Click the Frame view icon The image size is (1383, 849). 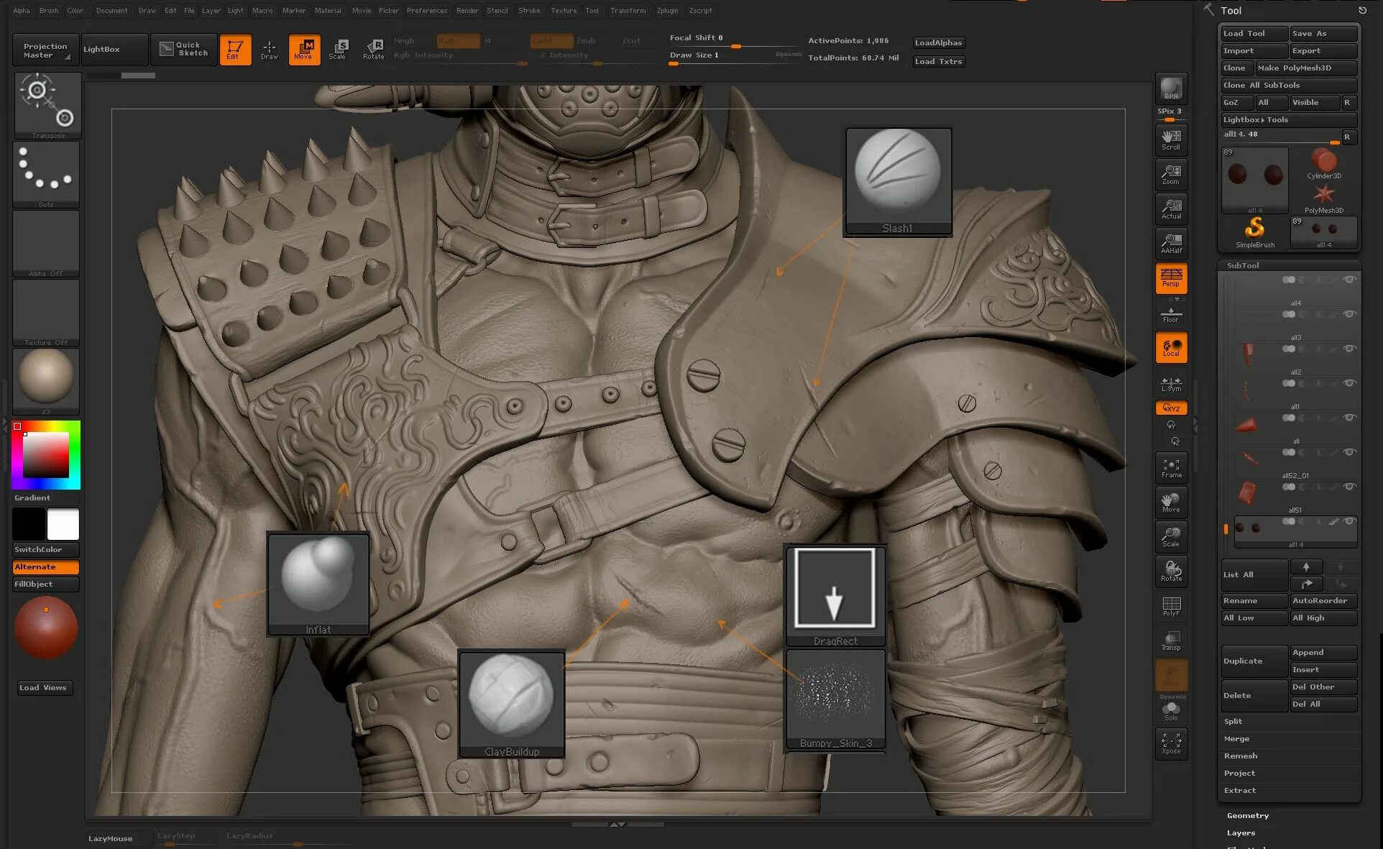[1171, 468]
